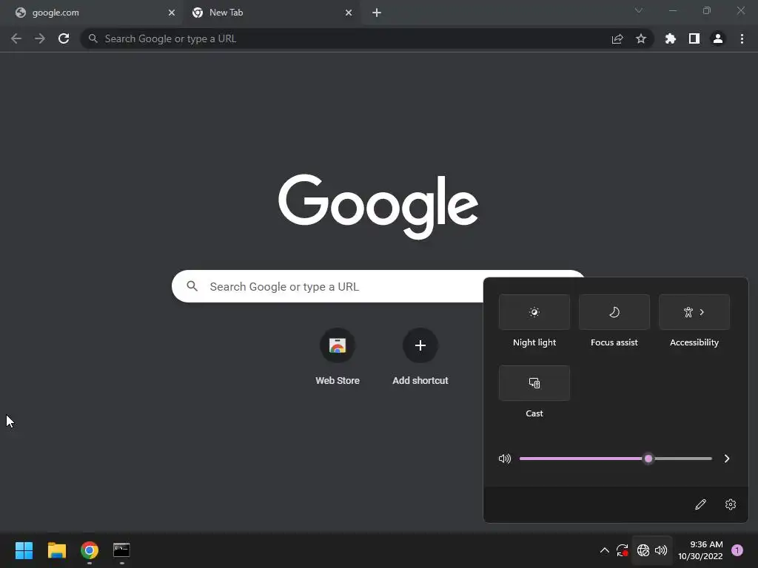Share this page via address bar icon
The image size is (758, 568).
tap(617, 38)
